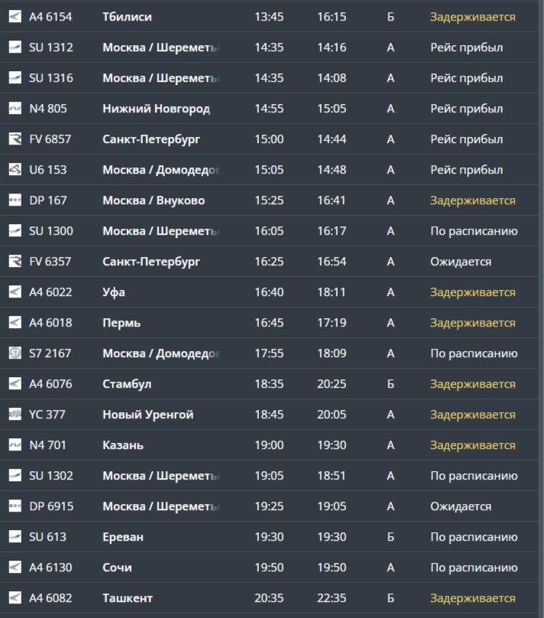The image size is (544, 618).
Task: Click the Aeroflot logo beside flight SU 613
Action: [x=15, y=537]
